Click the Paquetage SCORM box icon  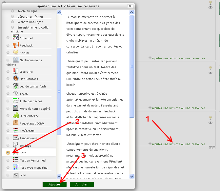tap(16, 123)
